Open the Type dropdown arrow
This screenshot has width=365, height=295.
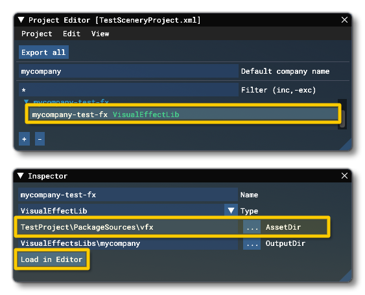[x=231, y=210]
